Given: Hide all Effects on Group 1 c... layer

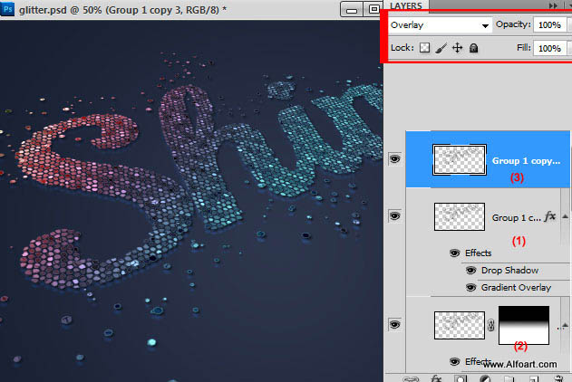Looking at the screenshot, I should 455,253.
